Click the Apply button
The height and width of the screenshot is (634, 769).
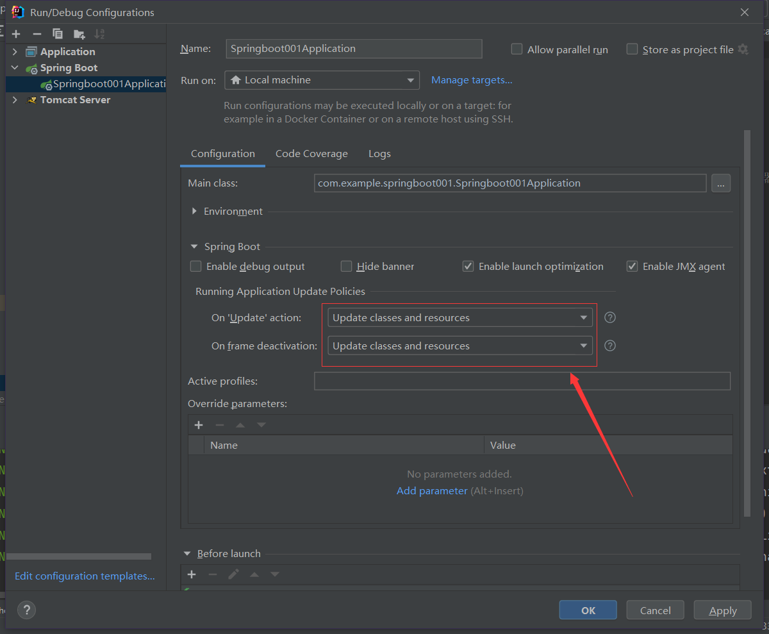(723, 610)
